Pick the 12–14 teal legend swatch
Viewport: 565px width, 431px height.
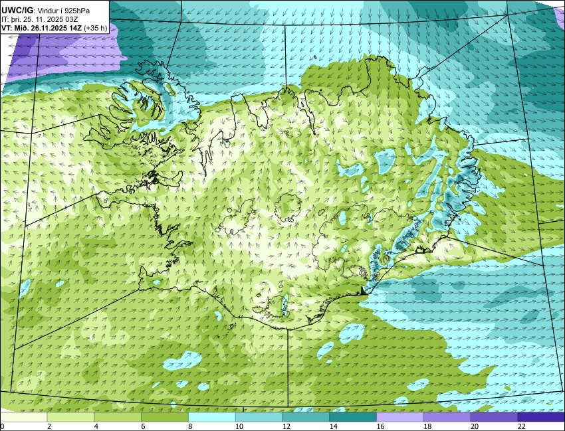306,417
